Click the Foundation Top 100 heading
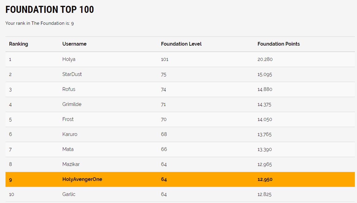The height and width of the screenshot is (203, 357). point(50,10)
